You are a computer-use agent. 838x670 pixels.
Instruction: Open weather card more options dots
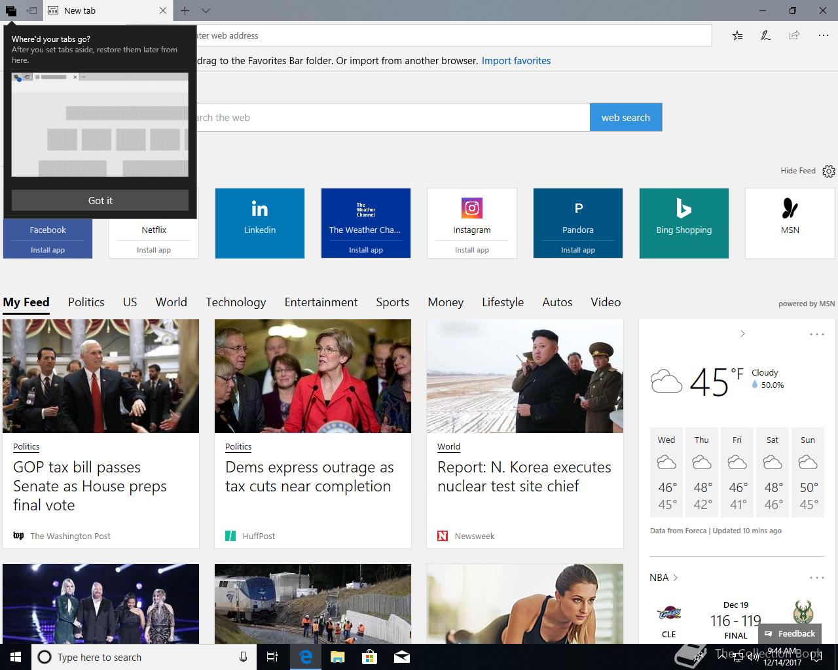(x=817, y=334)
